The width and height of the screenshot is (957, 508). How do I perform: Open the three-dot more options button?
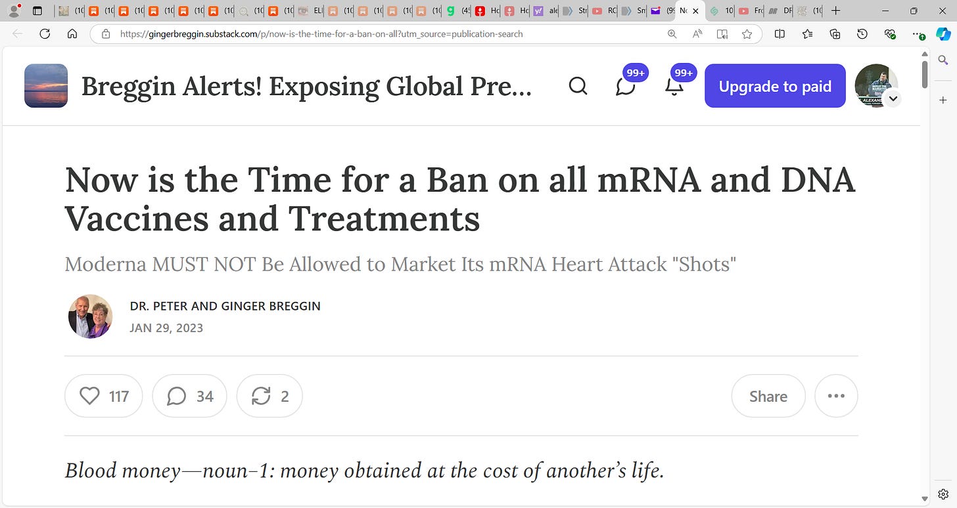coord(836,396)
